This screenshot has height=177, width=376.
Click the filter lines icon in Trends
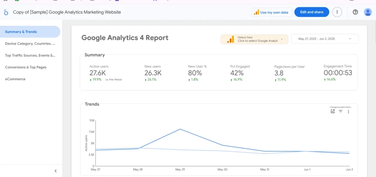coord(340,111)
